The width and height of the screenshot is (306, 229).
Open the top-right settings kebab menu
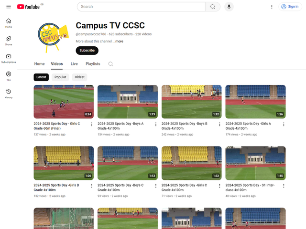click(272, 7)
